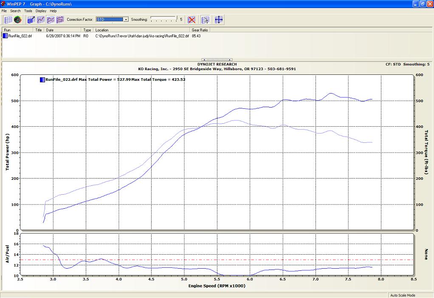Open the Search menu
This screenshot has height=298, width=434.
click(15, 11)
